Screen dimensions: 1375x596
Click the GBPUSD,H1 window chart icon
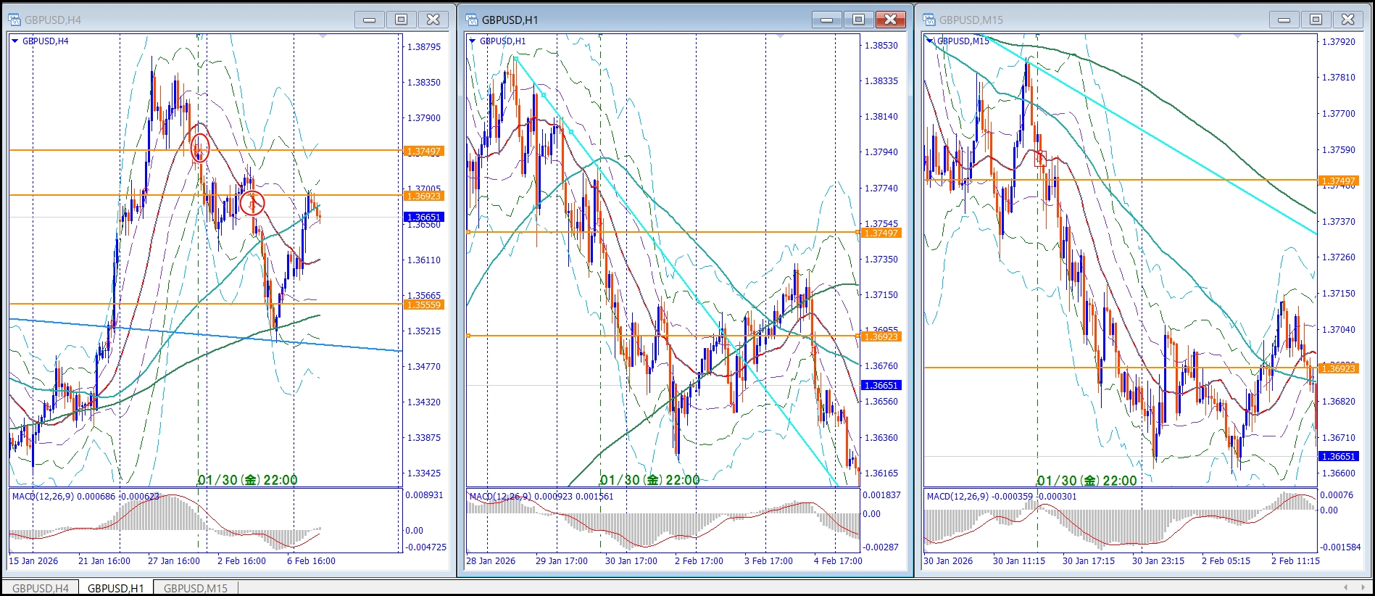[472, 20]
